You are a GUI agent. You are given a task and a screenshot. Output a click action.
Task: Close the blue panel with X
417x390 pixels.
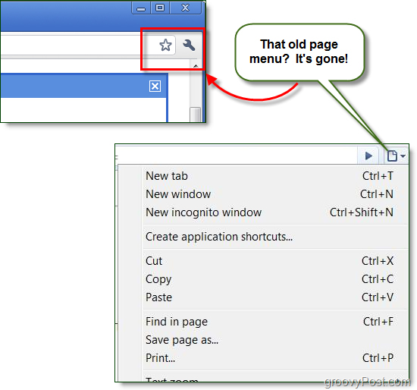pyautogui.click(x=155, y=86)
